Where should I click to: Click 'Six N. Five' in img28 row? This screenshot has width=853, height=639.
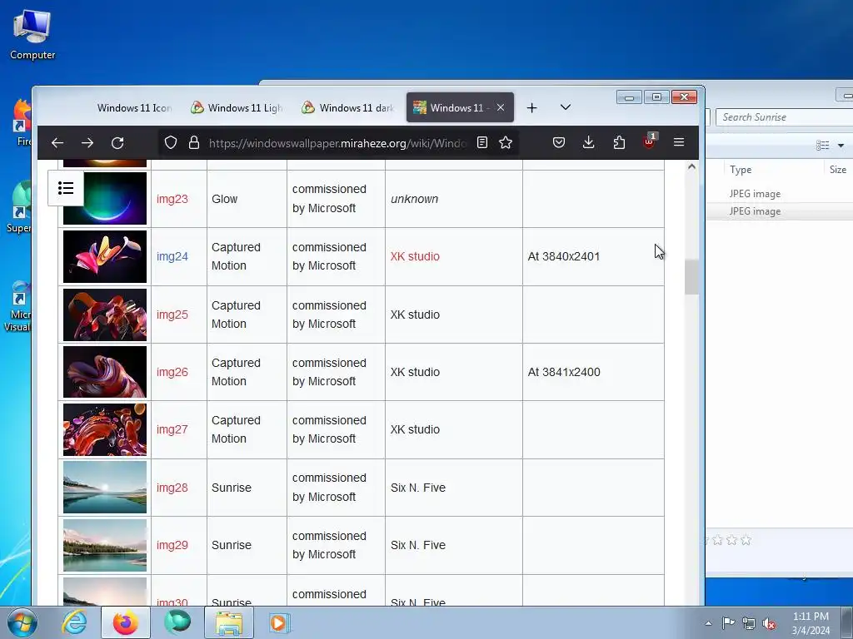418,488
